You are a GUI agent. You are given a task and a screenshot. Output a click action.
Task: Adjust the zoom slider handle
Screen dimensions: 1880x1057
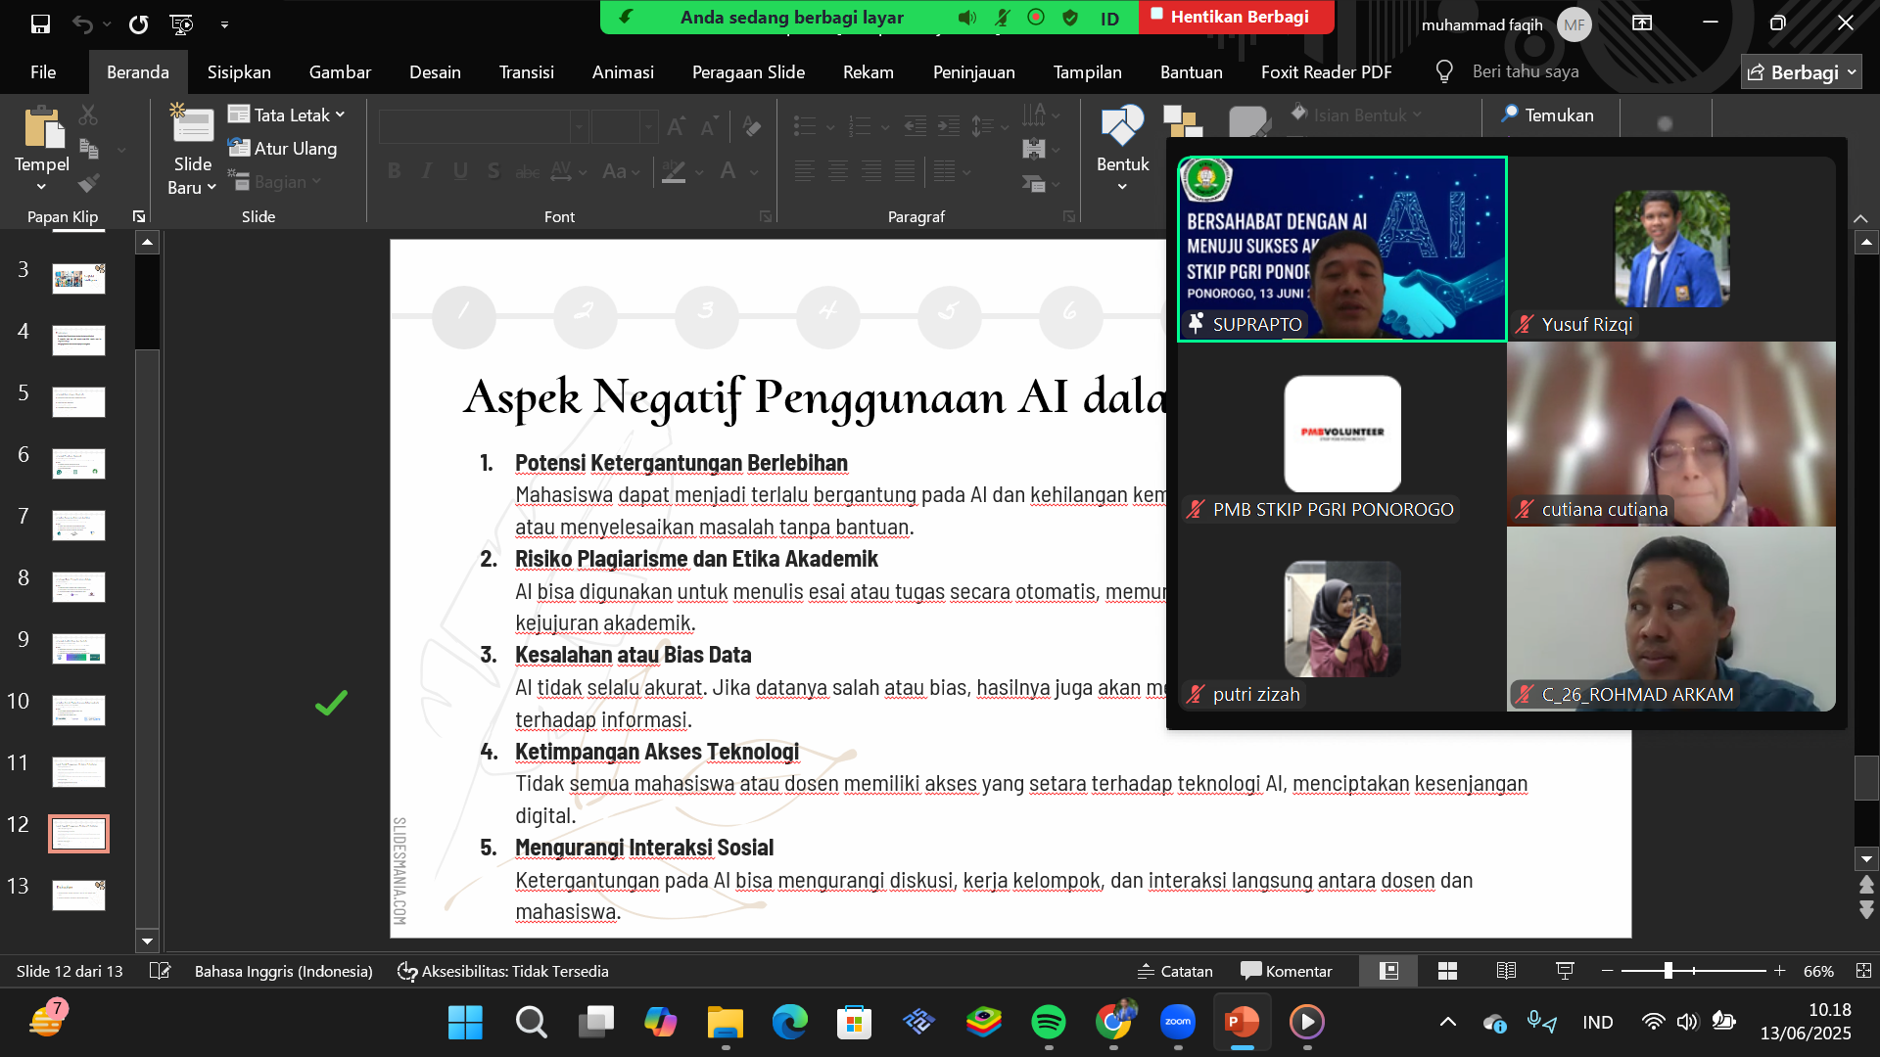point(1668,971)
